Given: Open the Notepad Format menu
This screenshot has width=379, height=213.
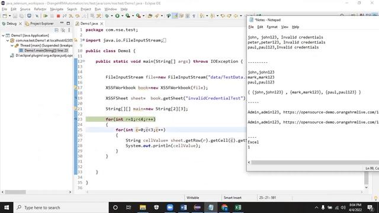Looking at the screenshot, I should [x=272, y=27].
